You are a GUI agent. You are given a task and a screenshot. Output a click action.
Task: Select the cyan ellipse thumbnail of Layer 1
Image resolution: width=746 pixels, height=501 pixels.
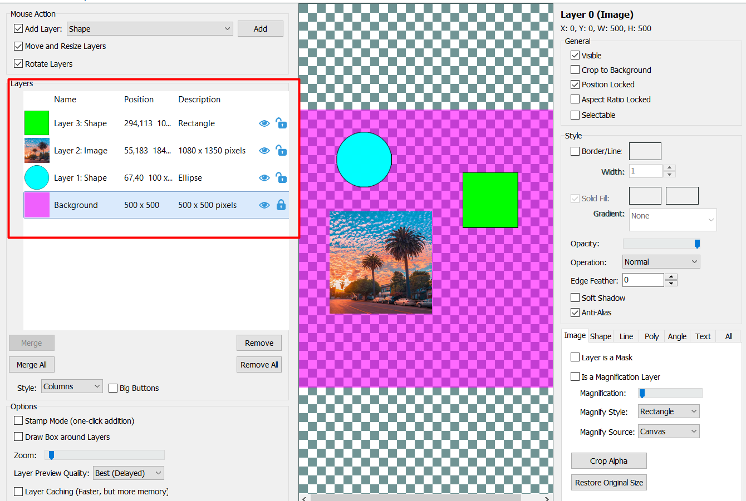click(37, 177)
